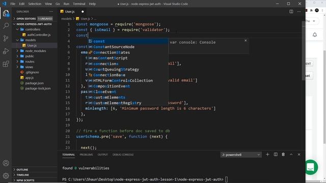Open .gitignore file
This screenshot has height=183, width=326.
[35, 72]
